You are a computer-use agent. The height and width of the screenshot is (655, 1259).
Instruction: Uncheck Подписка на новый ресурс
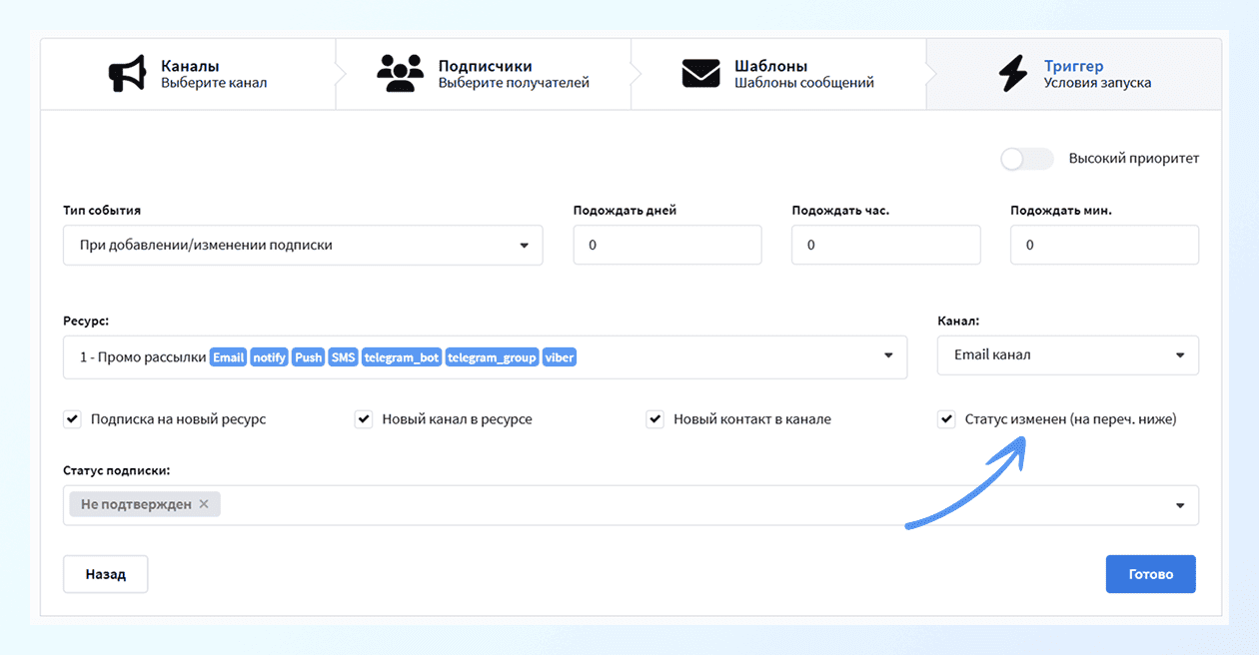coord(72,419)
